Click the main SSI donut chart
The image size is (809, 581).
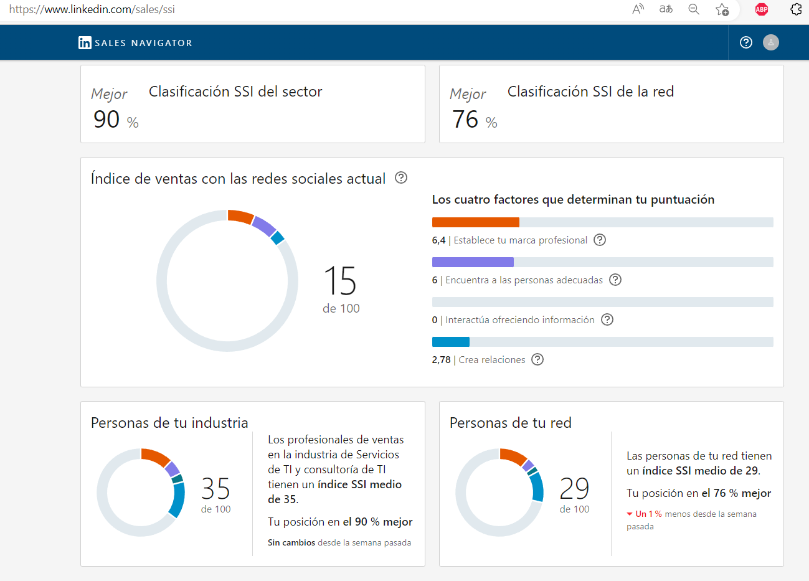pyautogui.click(x=227, y=281)
